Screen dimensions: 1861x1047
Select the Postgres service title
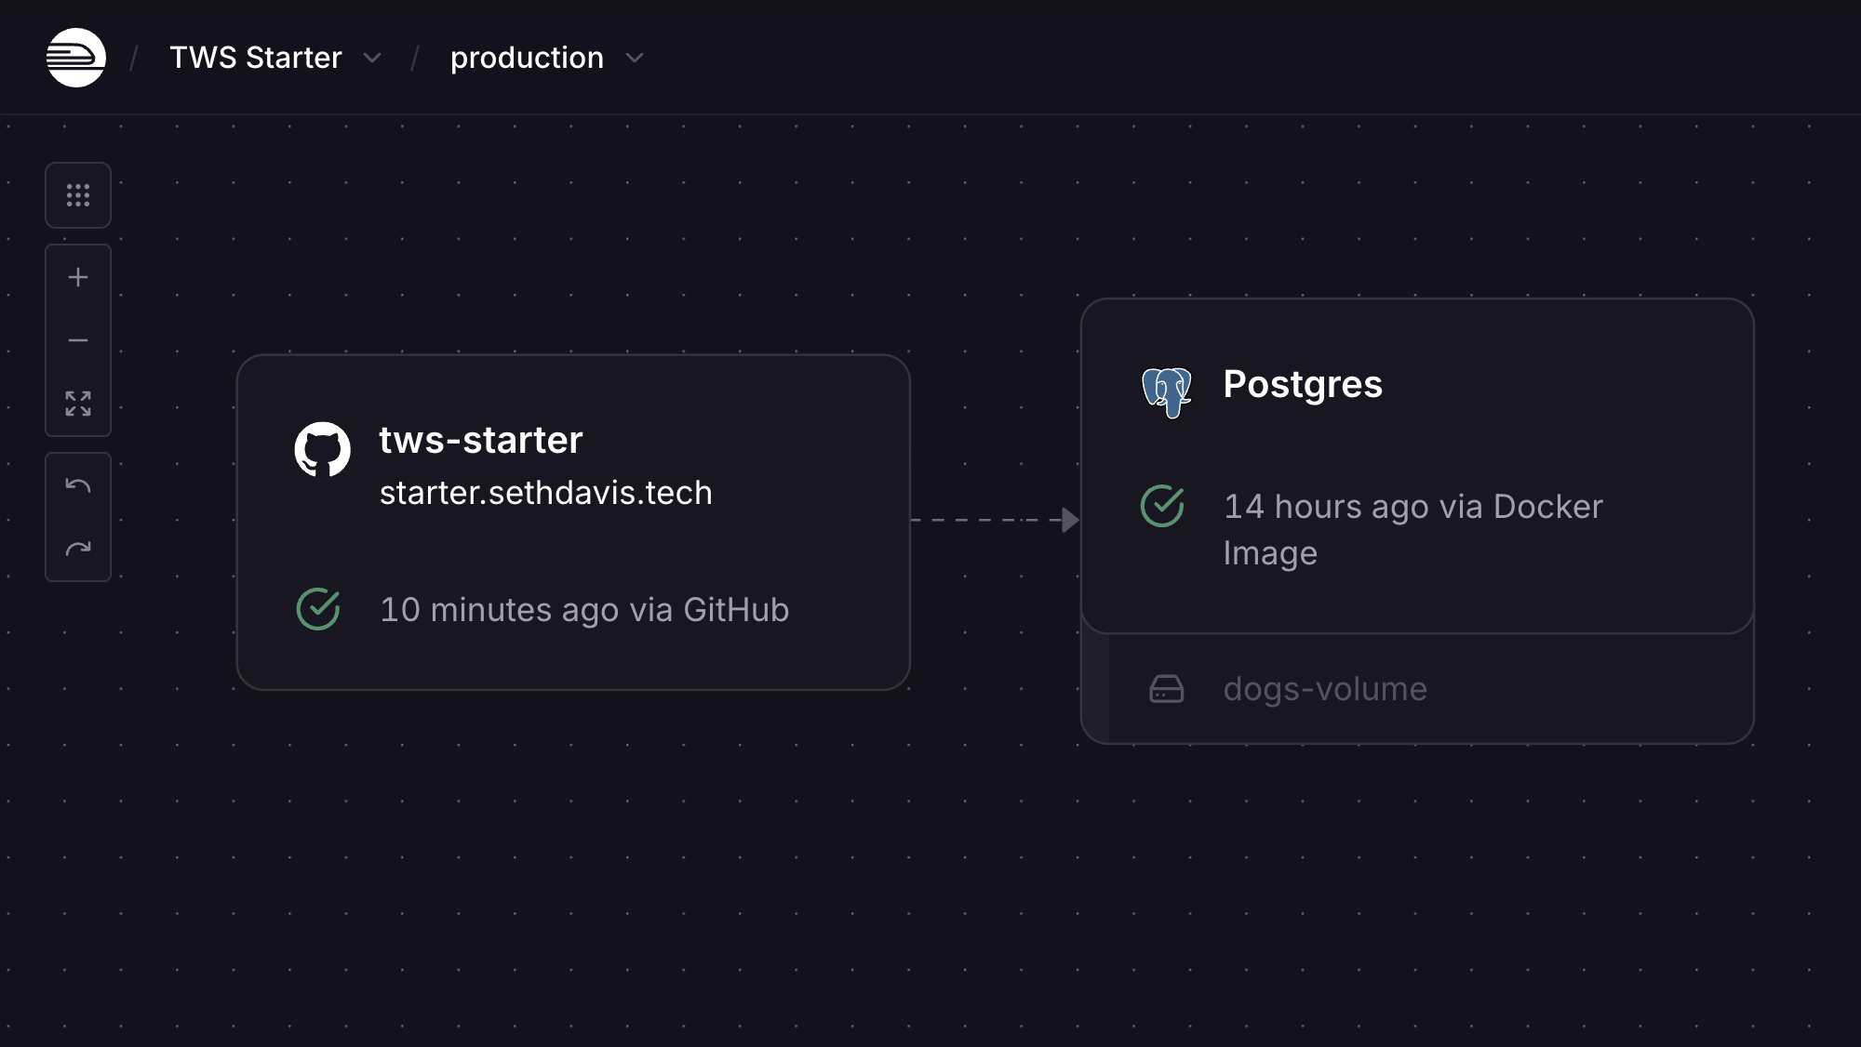point(1303,384)
